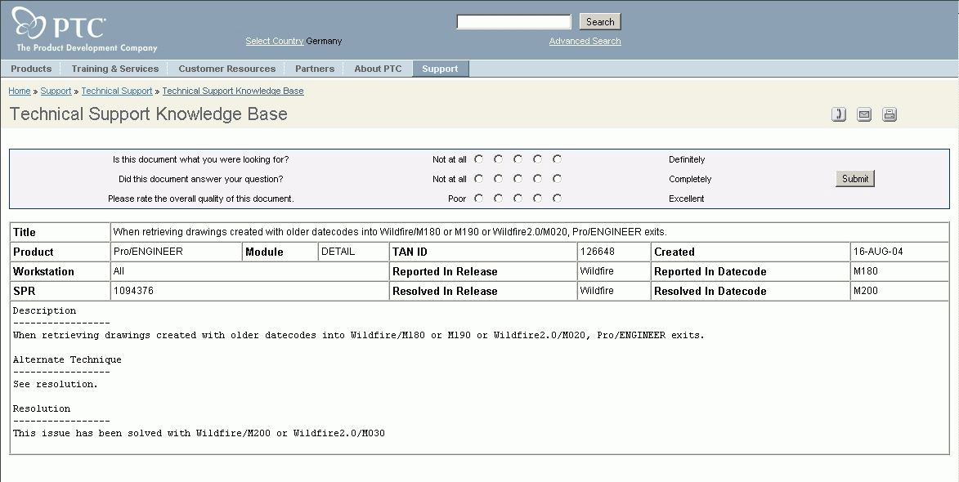
Task: Click the 'Reported In Datecode' field label
Action: 710,271
